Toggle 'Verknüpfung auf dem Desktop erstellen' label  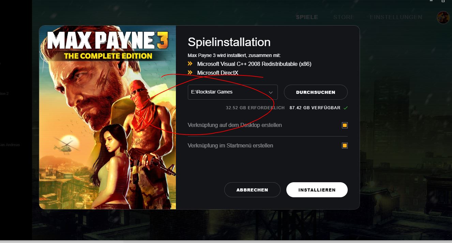[x=235, y=125]
